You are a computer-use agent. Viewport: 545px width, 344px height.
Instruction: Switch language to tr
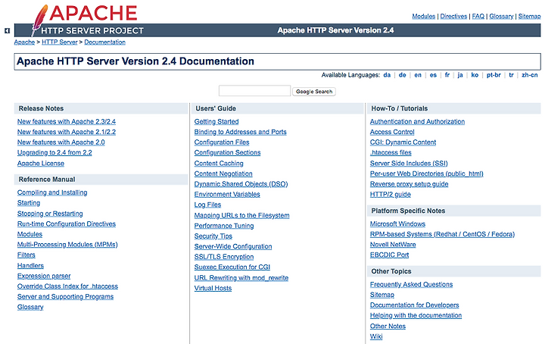(511, 75)
